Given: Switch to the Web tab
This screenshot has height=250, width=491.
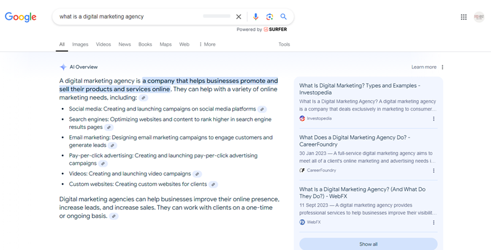Looking at the screenshot, I should click(184, 44).
